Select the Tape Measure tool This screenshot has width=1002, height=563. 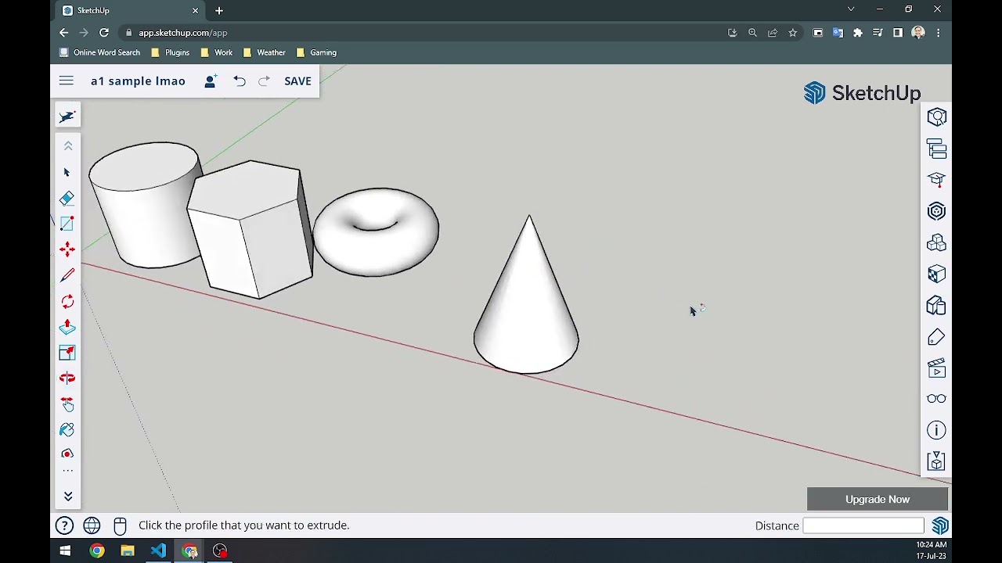click(x=67, y=454)
